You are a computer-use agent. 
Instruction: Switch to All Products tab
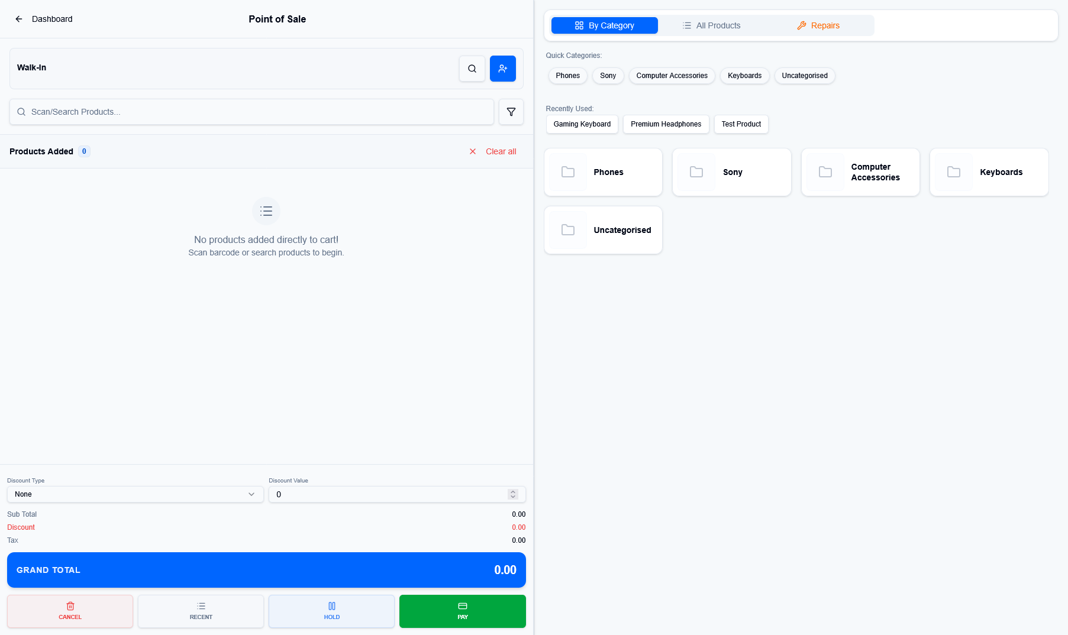pos(711,25)
